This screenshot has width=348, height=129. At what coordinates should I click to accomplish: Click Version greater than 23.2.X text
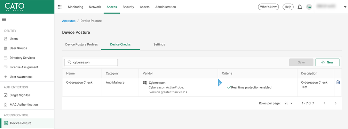click(168, 92)
